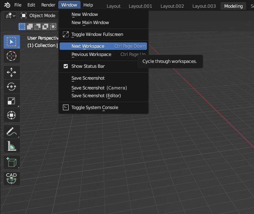Activate the Move tool

click(11, 72)
